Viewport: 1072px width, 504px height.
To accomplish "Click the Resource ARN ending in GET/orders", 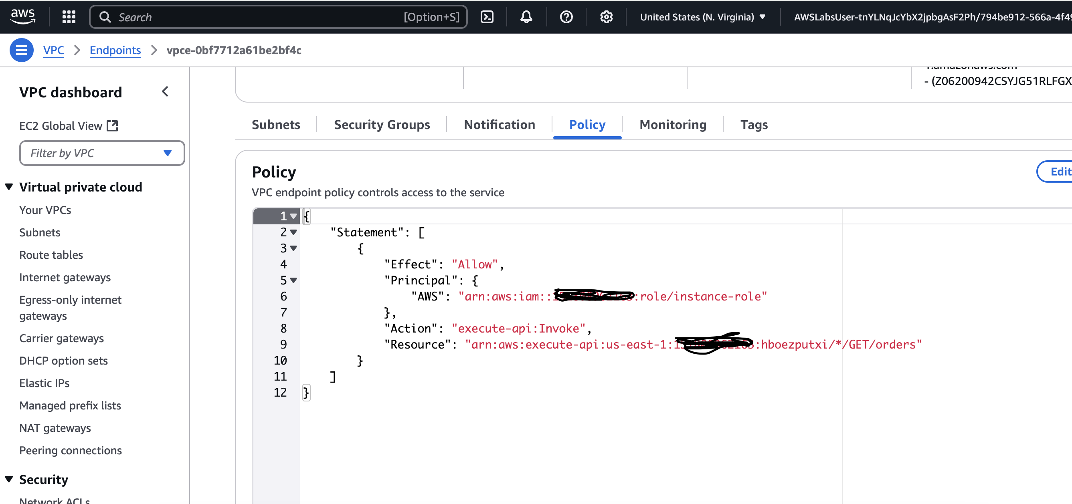I will click(x=694, y=344).
